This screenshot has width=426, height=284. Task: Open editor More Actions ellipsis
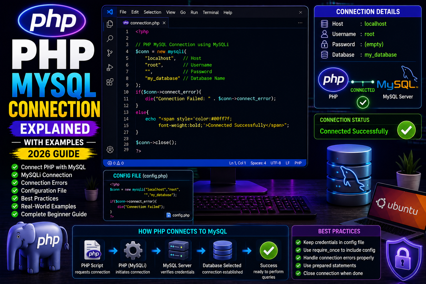(x=300, y=23)
